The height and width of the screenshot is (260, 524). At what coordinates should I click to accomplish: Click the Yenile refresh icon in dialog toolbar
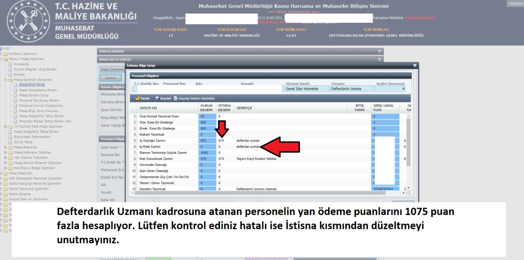click(137, 98)
